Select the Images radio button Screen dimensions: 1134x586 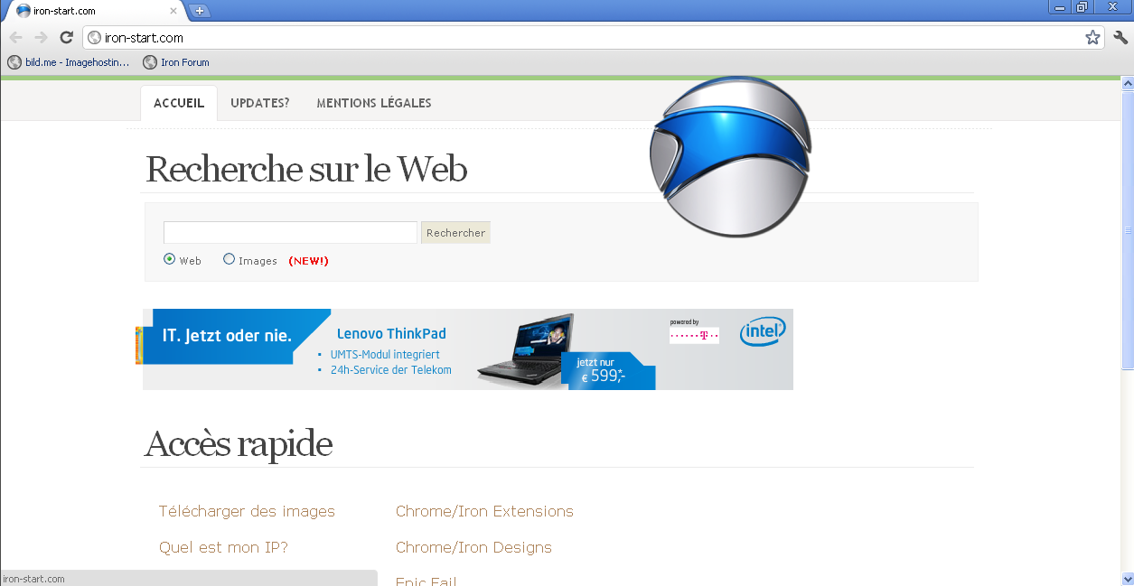point(230,259)
